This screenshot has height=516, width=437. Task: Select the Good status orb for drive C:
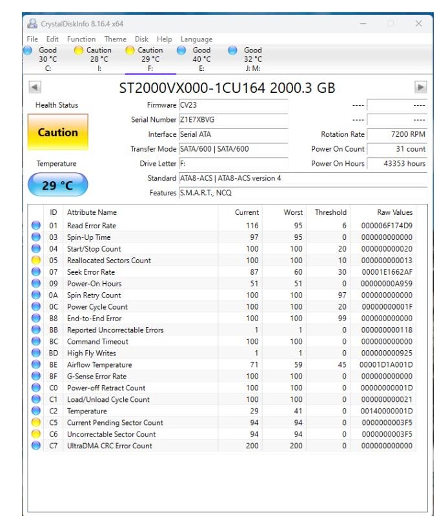pos(28,50)
